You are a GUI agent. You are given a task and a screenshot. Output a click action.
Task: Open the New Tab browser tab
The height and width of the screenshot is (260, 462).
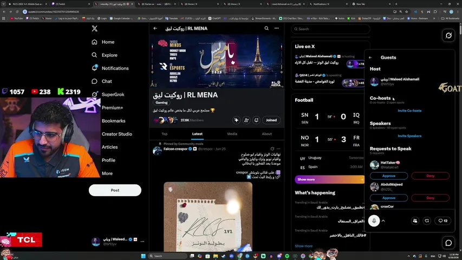point(370,4)
